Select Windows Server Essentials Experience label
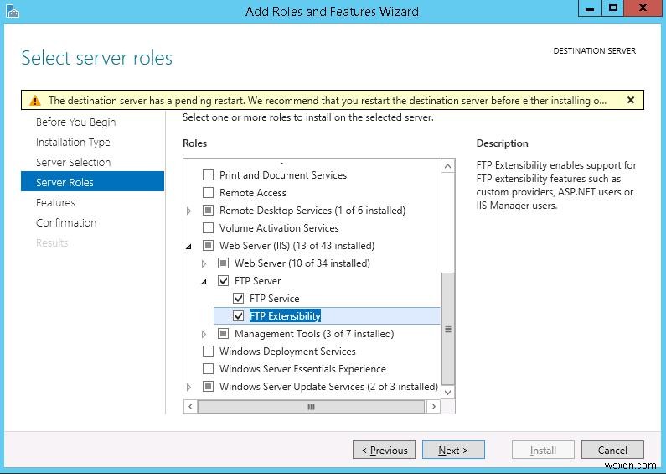This screenshot has width=666, height=474. pos(302,368)
